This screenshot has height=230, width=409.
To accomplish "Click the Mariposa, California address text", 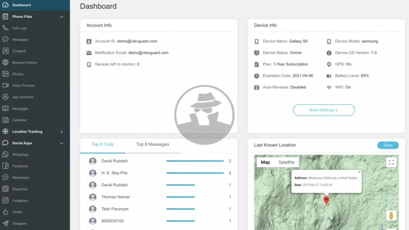I will [333, 178].
